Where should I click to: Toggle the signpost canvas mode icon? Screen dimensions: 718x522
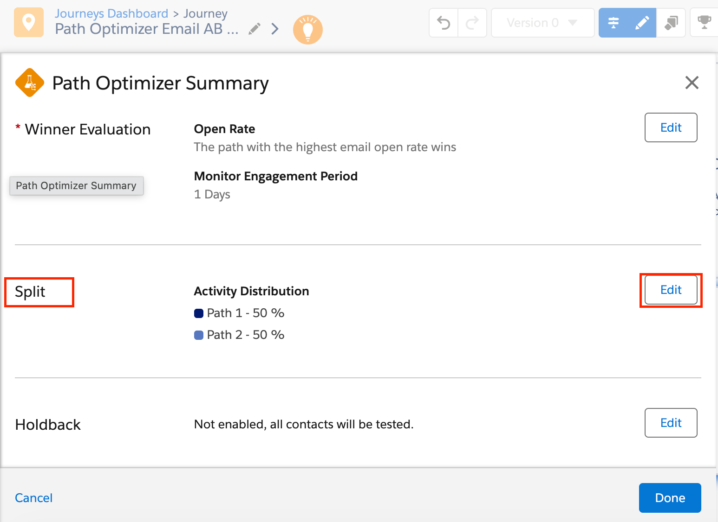point(613,23)
